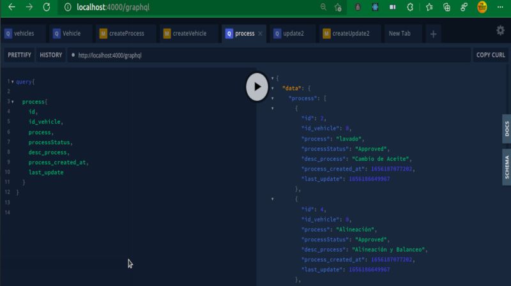
Task: Collapse the process block on line 3
Action: tap(12, 102)
